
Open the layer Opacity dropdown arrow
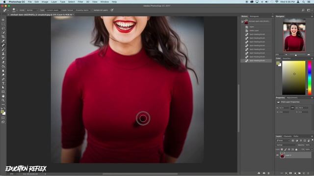tap(312, 145)
